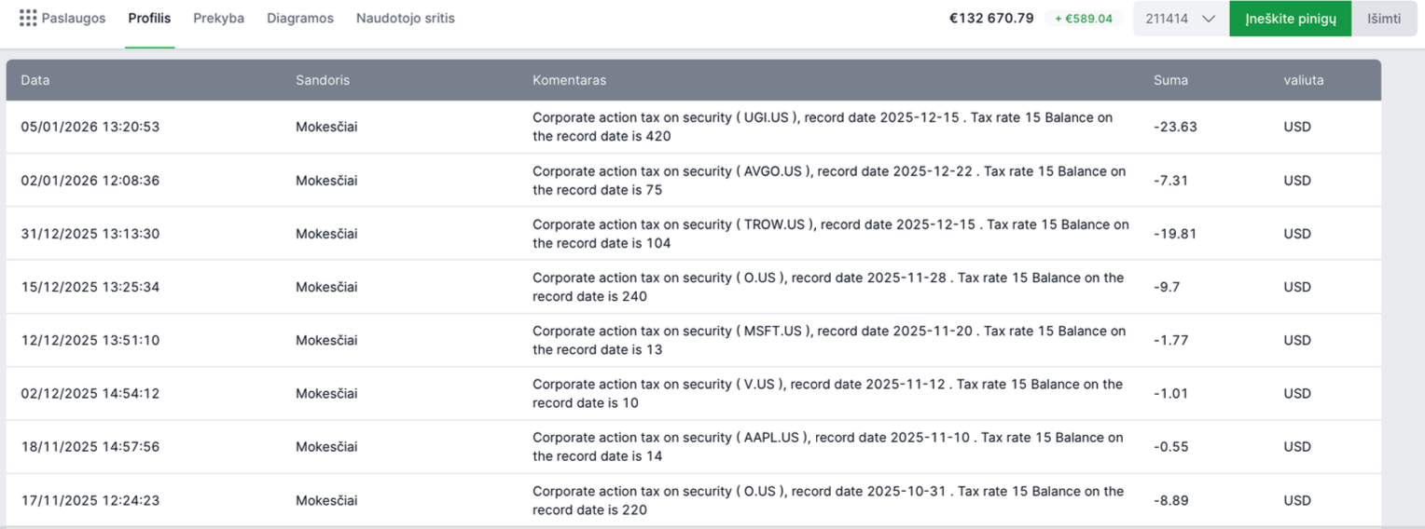
Task: Click the Komentaras column header
Action: point(569,80)
